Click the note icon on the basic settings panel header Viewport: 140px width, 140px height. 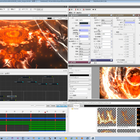(89, 15)
